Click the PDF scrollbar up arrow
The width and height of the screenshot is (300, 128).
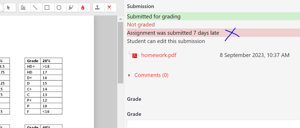tap(120, 19)
